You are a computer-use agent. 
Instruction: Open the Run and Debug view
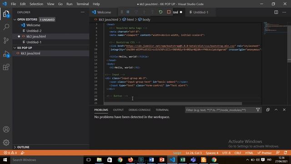[6, 54]
